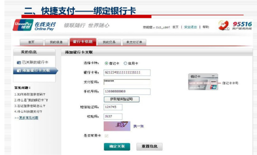257x155 pixels.
Task: Click the 重置信息 button
Action: [x=149, y=146]
